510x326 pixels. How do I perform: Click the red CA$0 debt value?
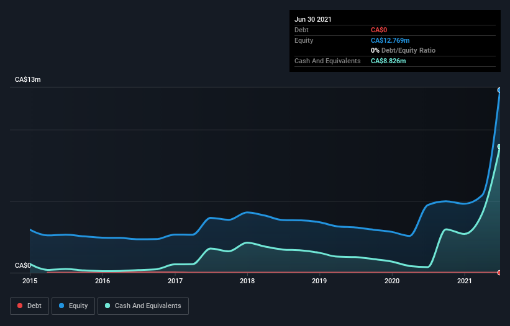[379, 30]
